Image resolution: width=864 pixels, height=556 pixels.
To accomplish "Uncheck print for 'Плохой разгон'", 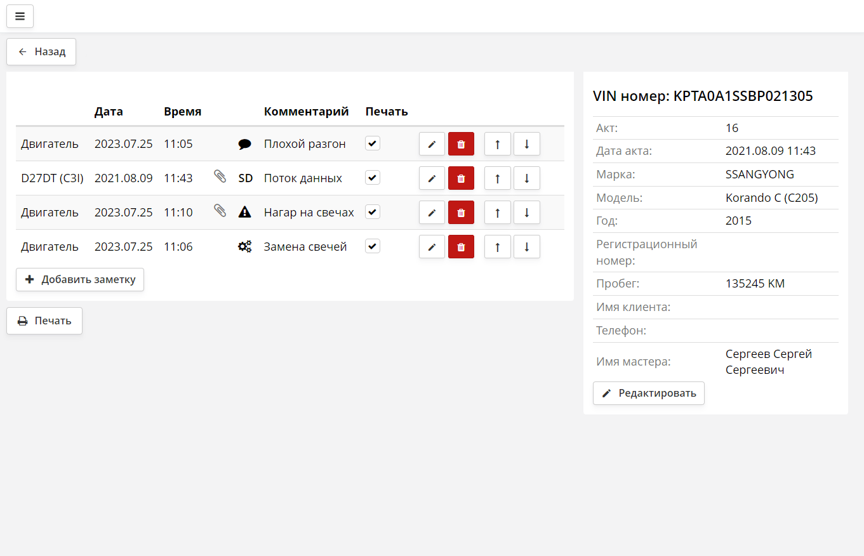I will point(373,143).
